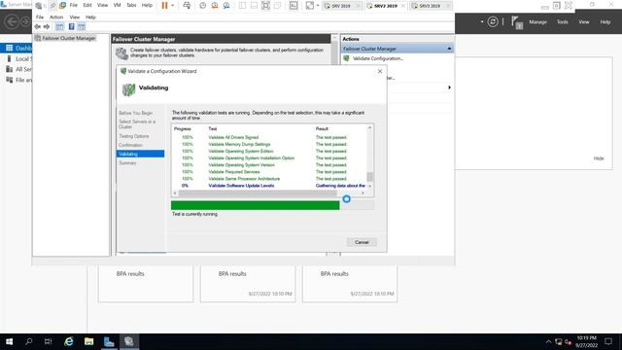Open File Explorer from the taskbar

point(88,341)
